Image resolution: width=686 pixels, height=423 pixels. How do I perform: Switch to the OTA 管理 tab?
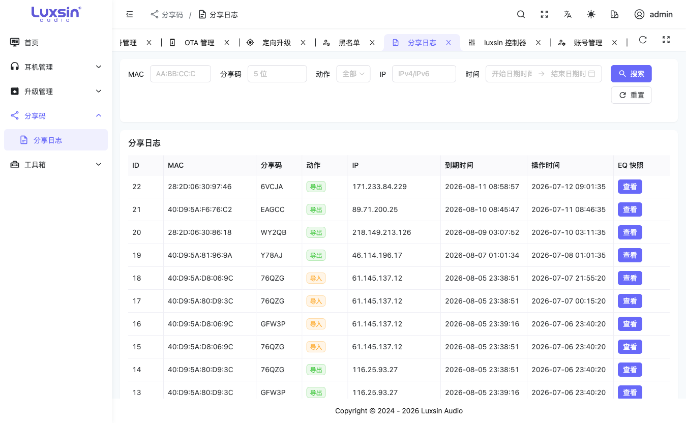tap(199, 43)
